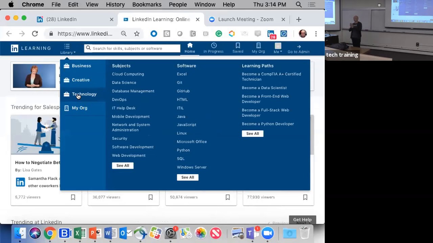Open Become a Python Developer path

pos(268,124)
